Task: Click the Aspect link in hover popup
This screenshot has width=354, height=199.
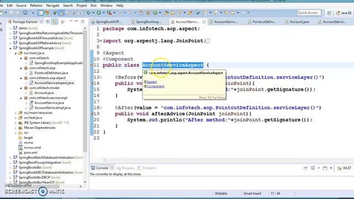Action: (x=152, y=82)
